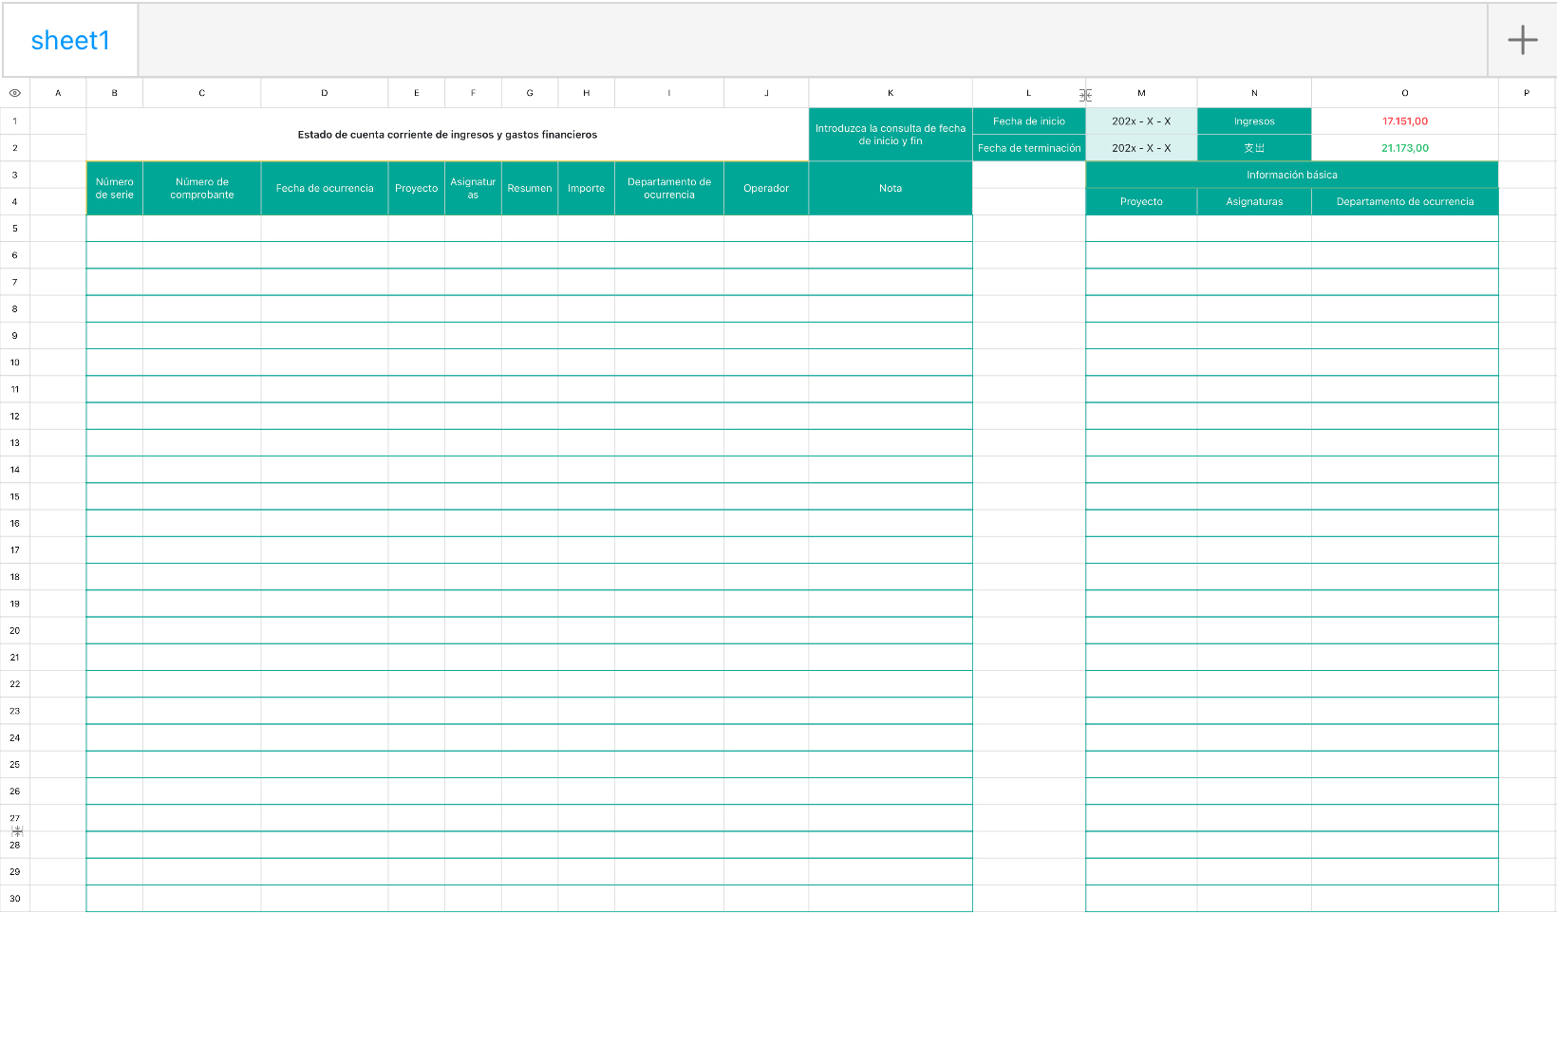Viewport: 1557px width, 1061px height.
Task: Click the '支出' label cell
Action: coord(1254,148)
